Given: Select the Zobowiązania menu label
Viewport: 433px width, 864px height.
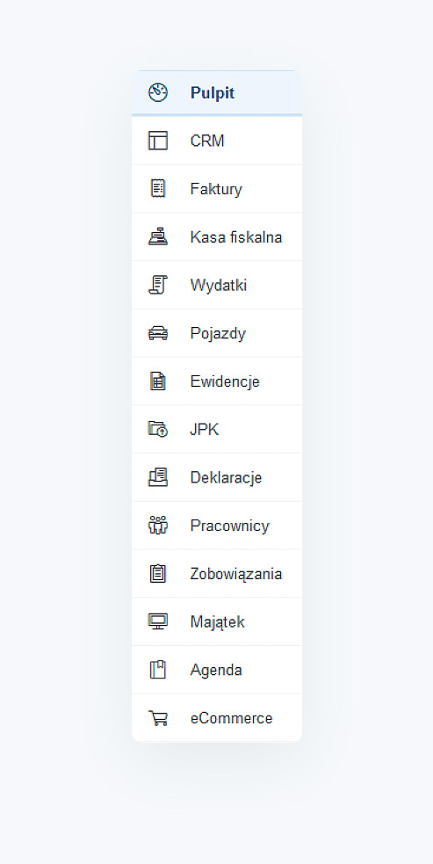Looking at the screenshot, I should 235,574.
